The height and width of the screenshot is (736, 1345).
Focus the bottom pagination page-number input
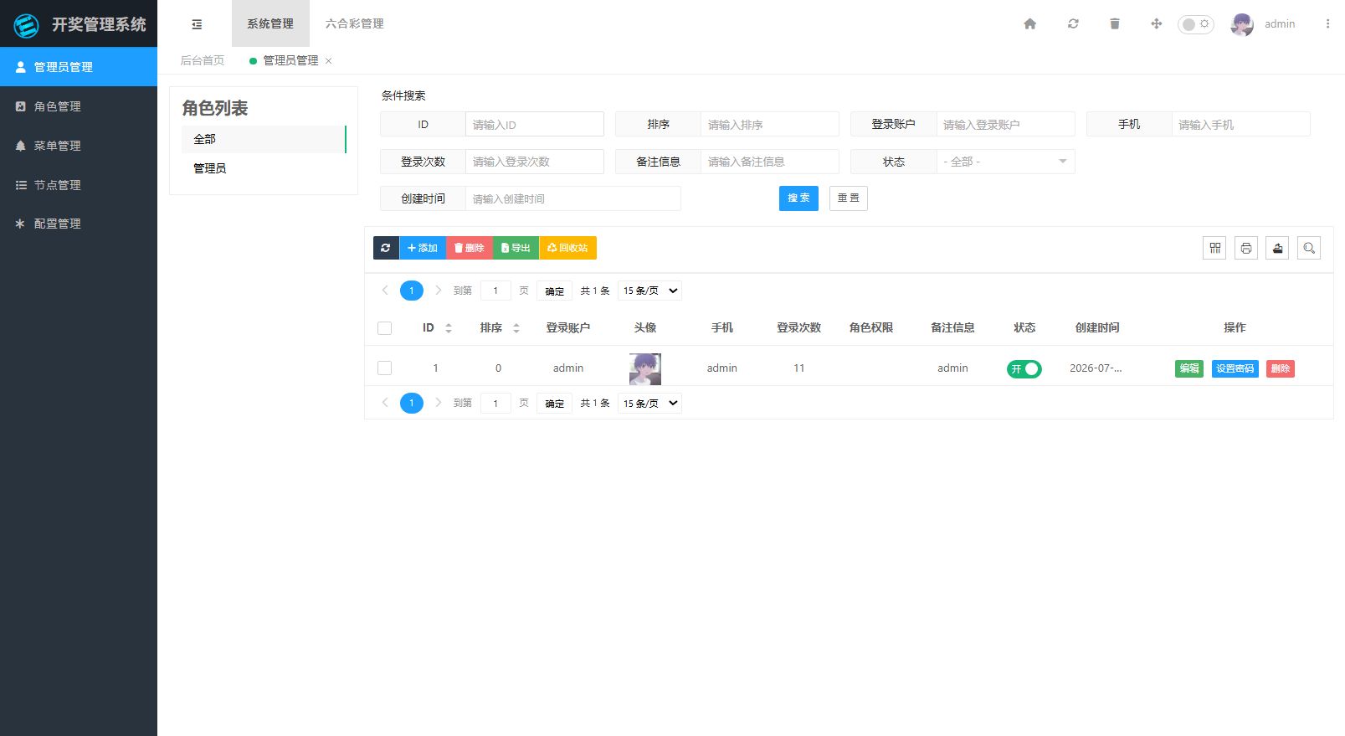point(495,403)
